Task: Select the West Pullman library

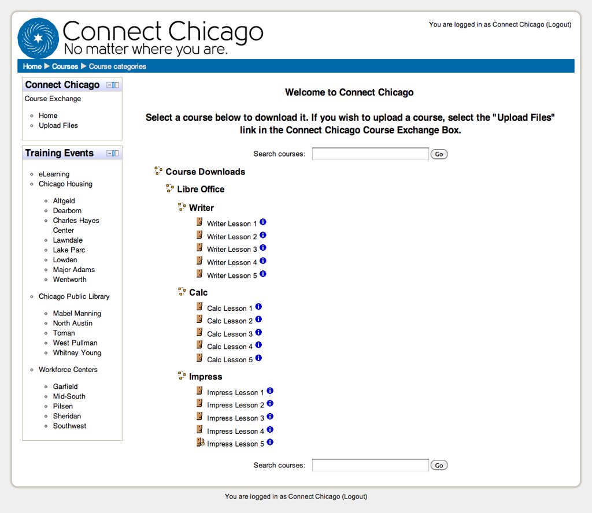Action: (x=75, y=343)
